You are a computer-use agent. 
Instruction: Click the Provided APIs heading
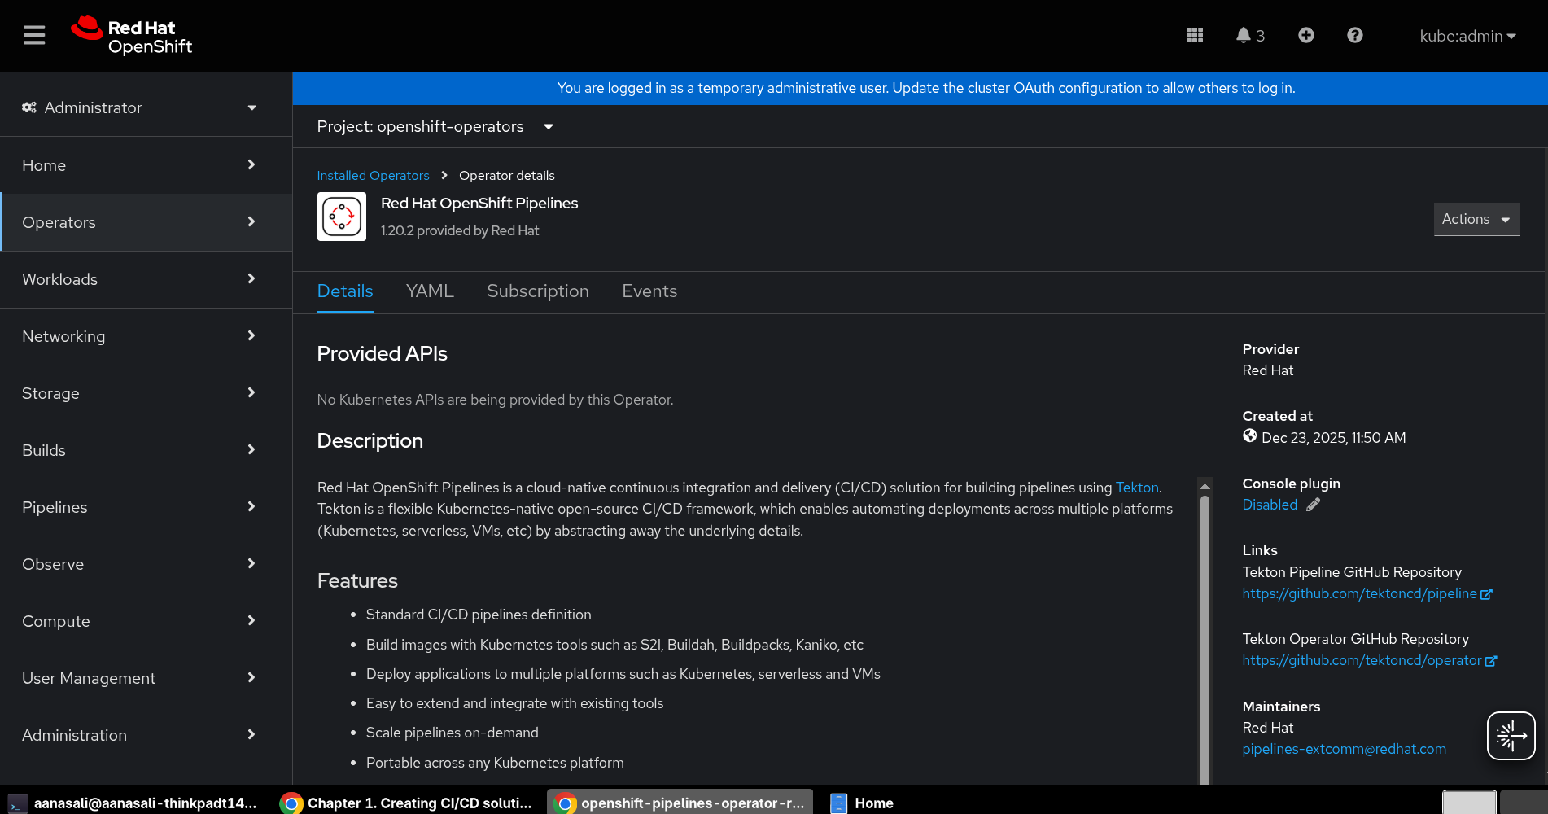pos(383,354)
